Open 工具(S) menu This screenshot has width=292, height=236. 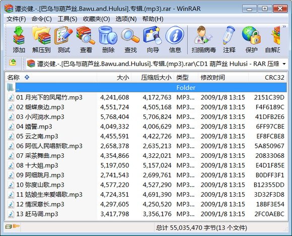pos(67,19)
